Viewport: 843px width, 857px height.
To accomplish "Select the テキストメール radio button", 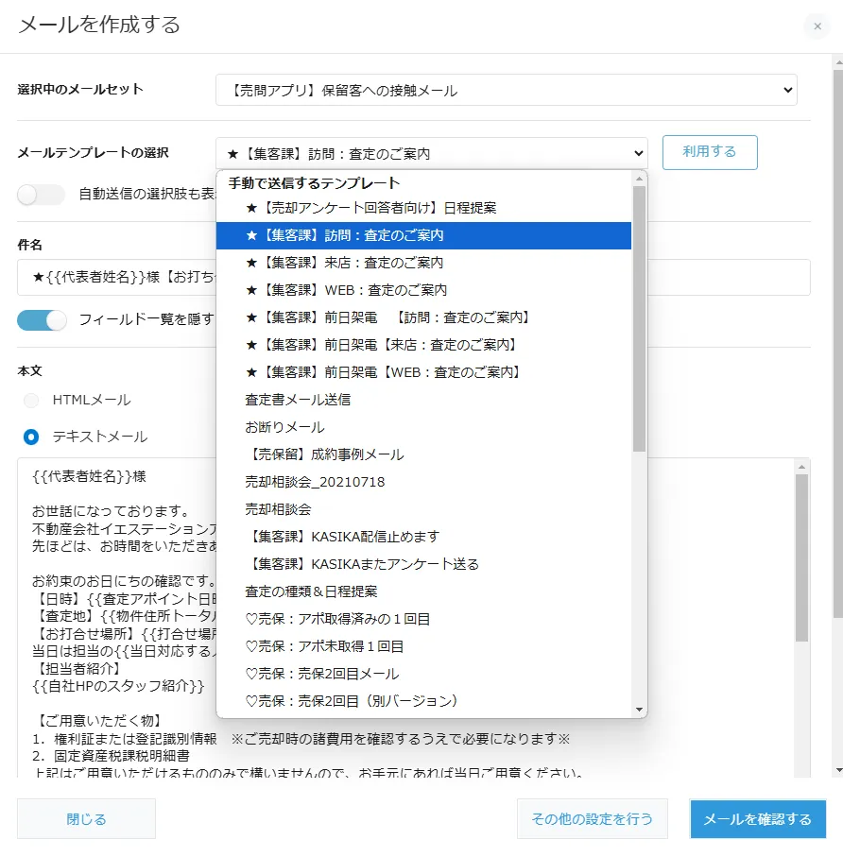I will [x=32, y=437].
